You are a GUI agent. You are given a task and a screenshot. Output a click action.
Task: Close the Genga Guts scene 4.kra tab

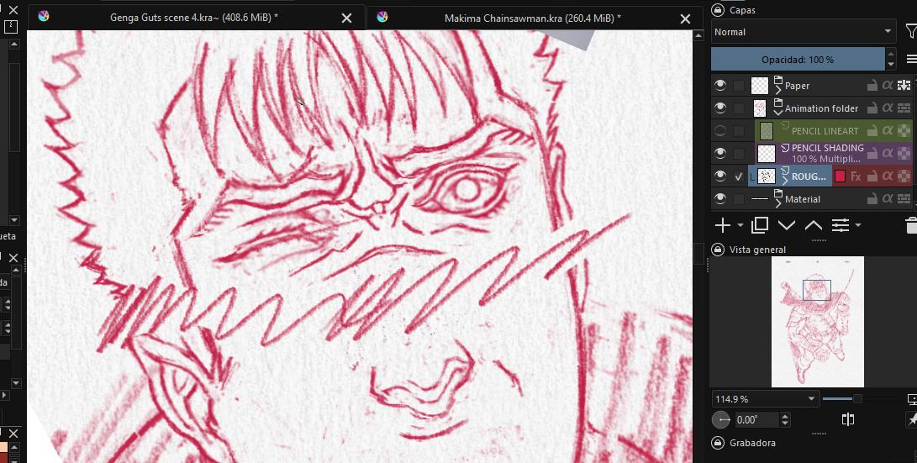point(346,18)
